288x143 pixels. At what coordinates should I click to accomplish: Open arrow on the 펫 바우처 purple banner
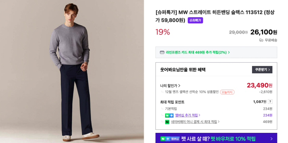click(271, 139)
